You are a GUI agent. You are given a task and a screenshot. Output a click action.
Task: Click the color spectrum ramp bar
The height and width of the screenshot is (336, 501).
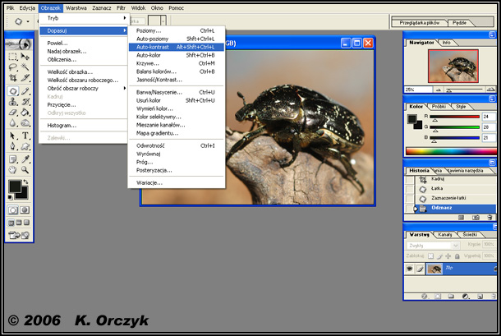pyautogui.click(x=450, y=151)
